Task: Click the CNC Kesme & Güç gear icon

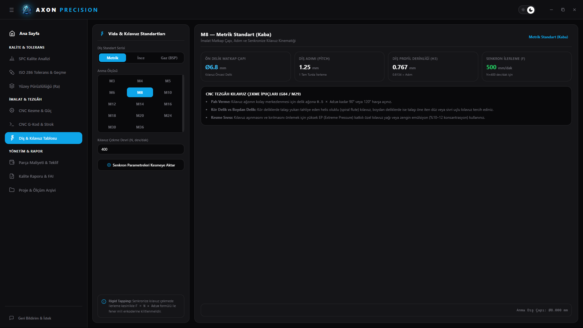Action: tap(12, 111)
